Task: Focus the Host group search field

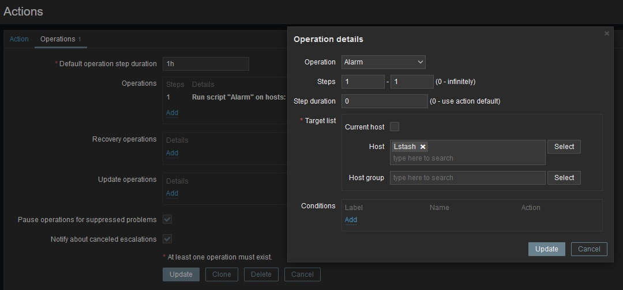Action: coord(467,178)
